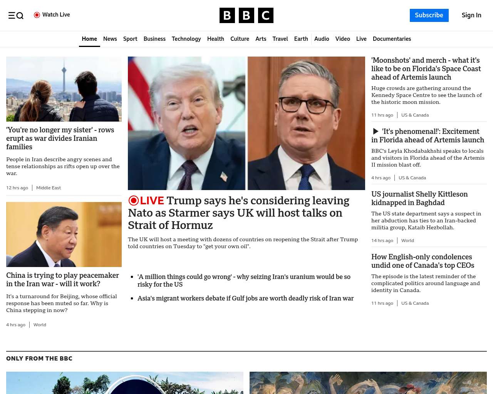Screen dimensions: 493x394
Task: Click the Iranian families story image
Action: click(x=64, y=89)
